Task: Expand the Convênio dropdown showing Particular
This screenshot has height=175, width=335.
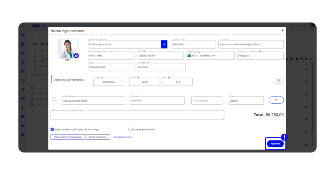Action: point(157,101)
